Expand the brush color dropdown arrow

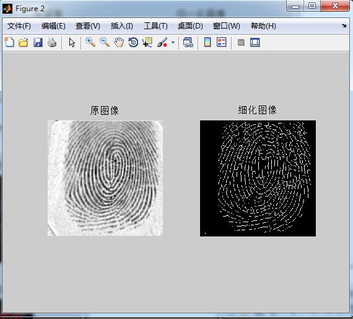pos(173,42)
